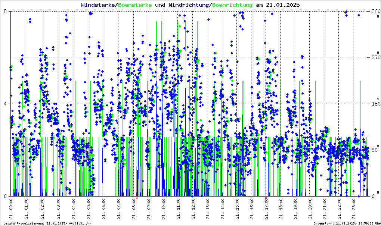
Task: Click the "21. 07:00" time axis label
Action: point(118,208)
